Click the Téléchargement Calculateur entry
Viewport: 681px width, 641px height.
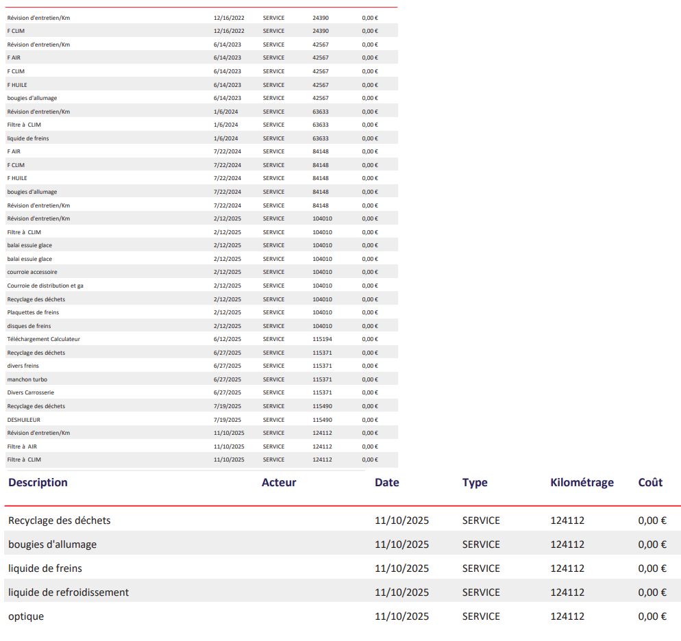(x=43, y=339)
